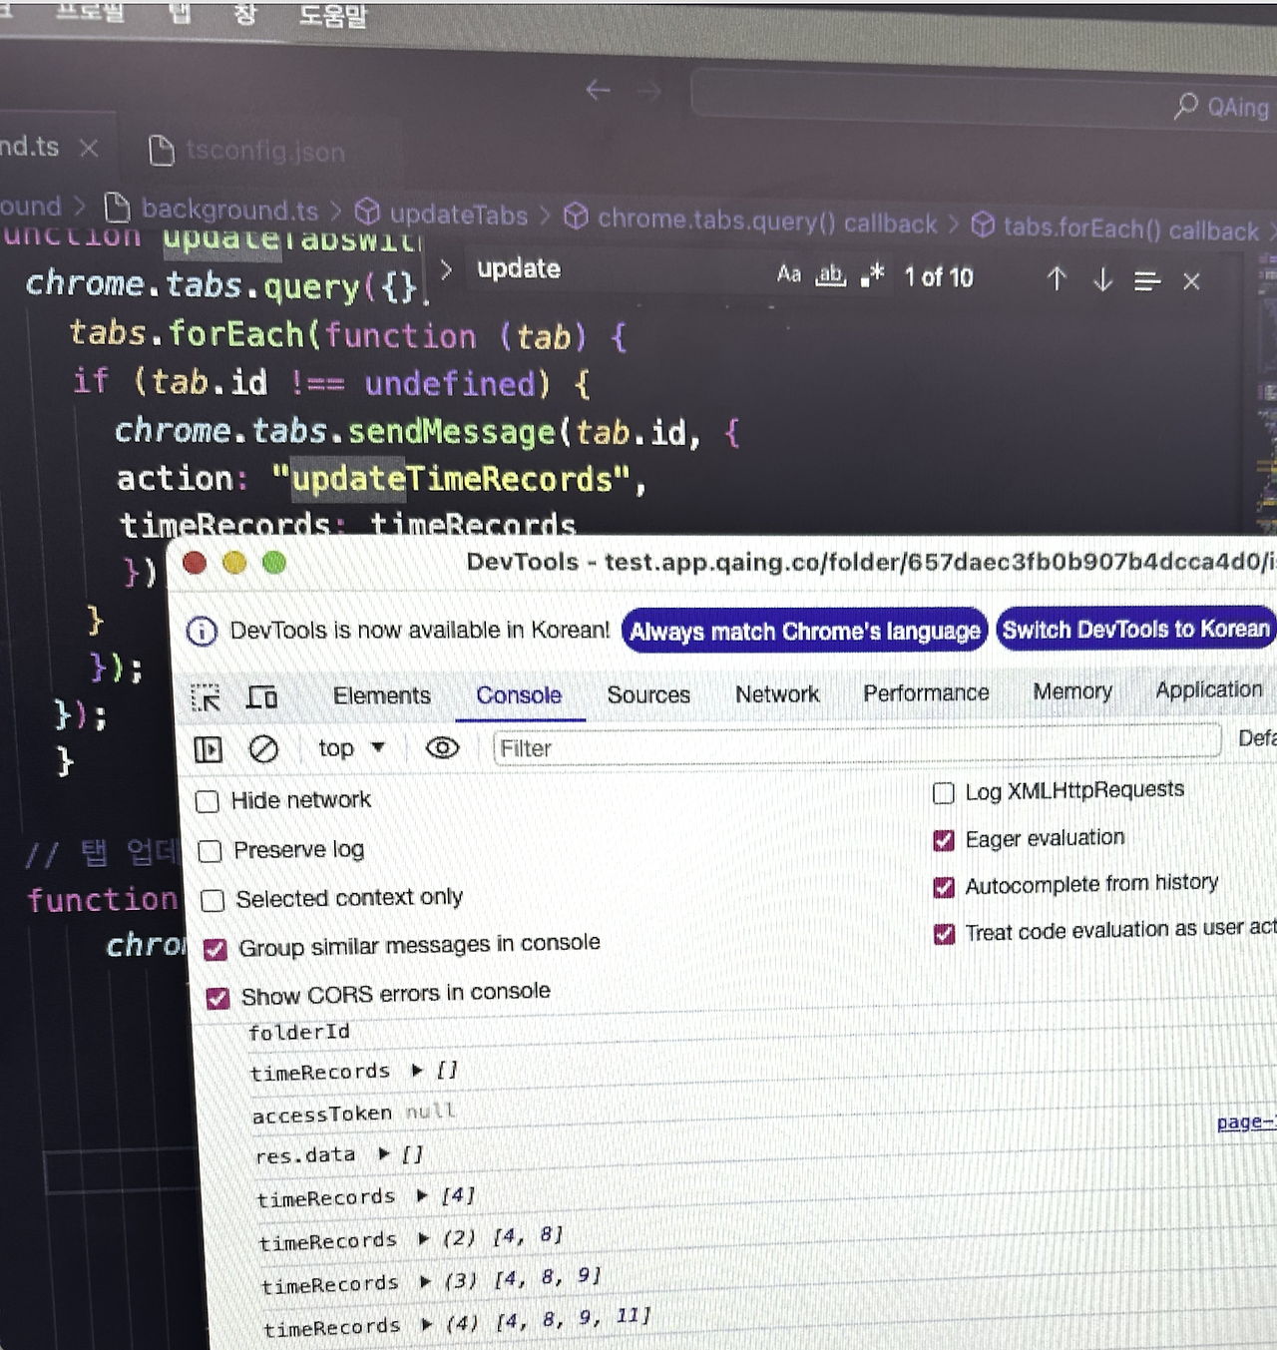This screenshot has width=1277, height=1350.
Task: Expand the timeRecords [4] array
Action: pyautogui.click(x=423, y=1195)
